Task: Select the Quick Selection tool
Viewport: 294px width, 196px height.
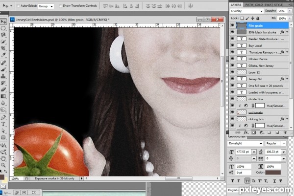Action: coord(3,42)
